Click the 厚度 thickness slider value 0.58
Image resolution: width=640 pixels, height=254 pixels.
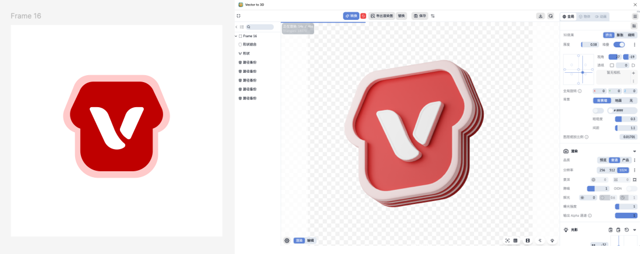[x=590, y=44]
